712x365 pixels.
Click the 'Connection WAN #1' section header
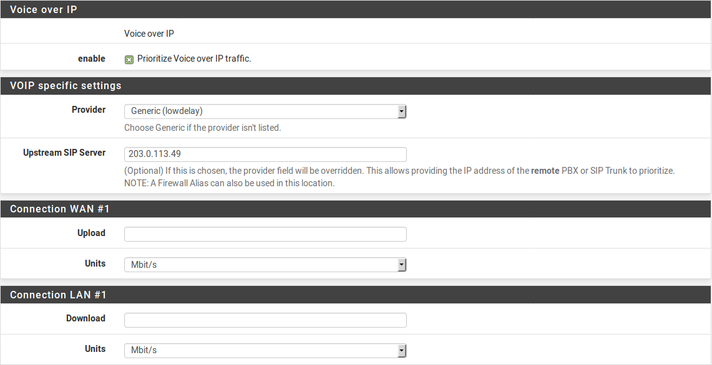60,209
